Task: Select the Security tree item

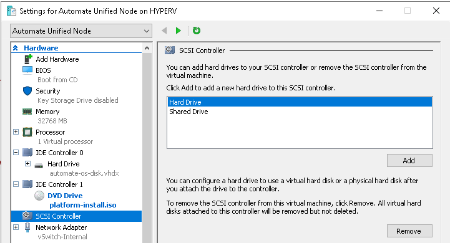Action: coord(47,91)
